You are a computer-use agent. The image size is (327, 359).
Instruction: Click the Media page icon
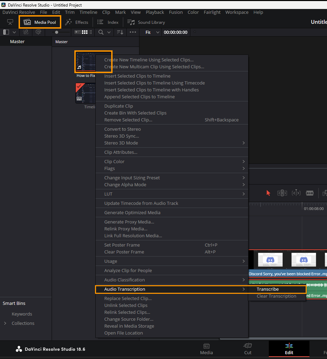(207, 346)
